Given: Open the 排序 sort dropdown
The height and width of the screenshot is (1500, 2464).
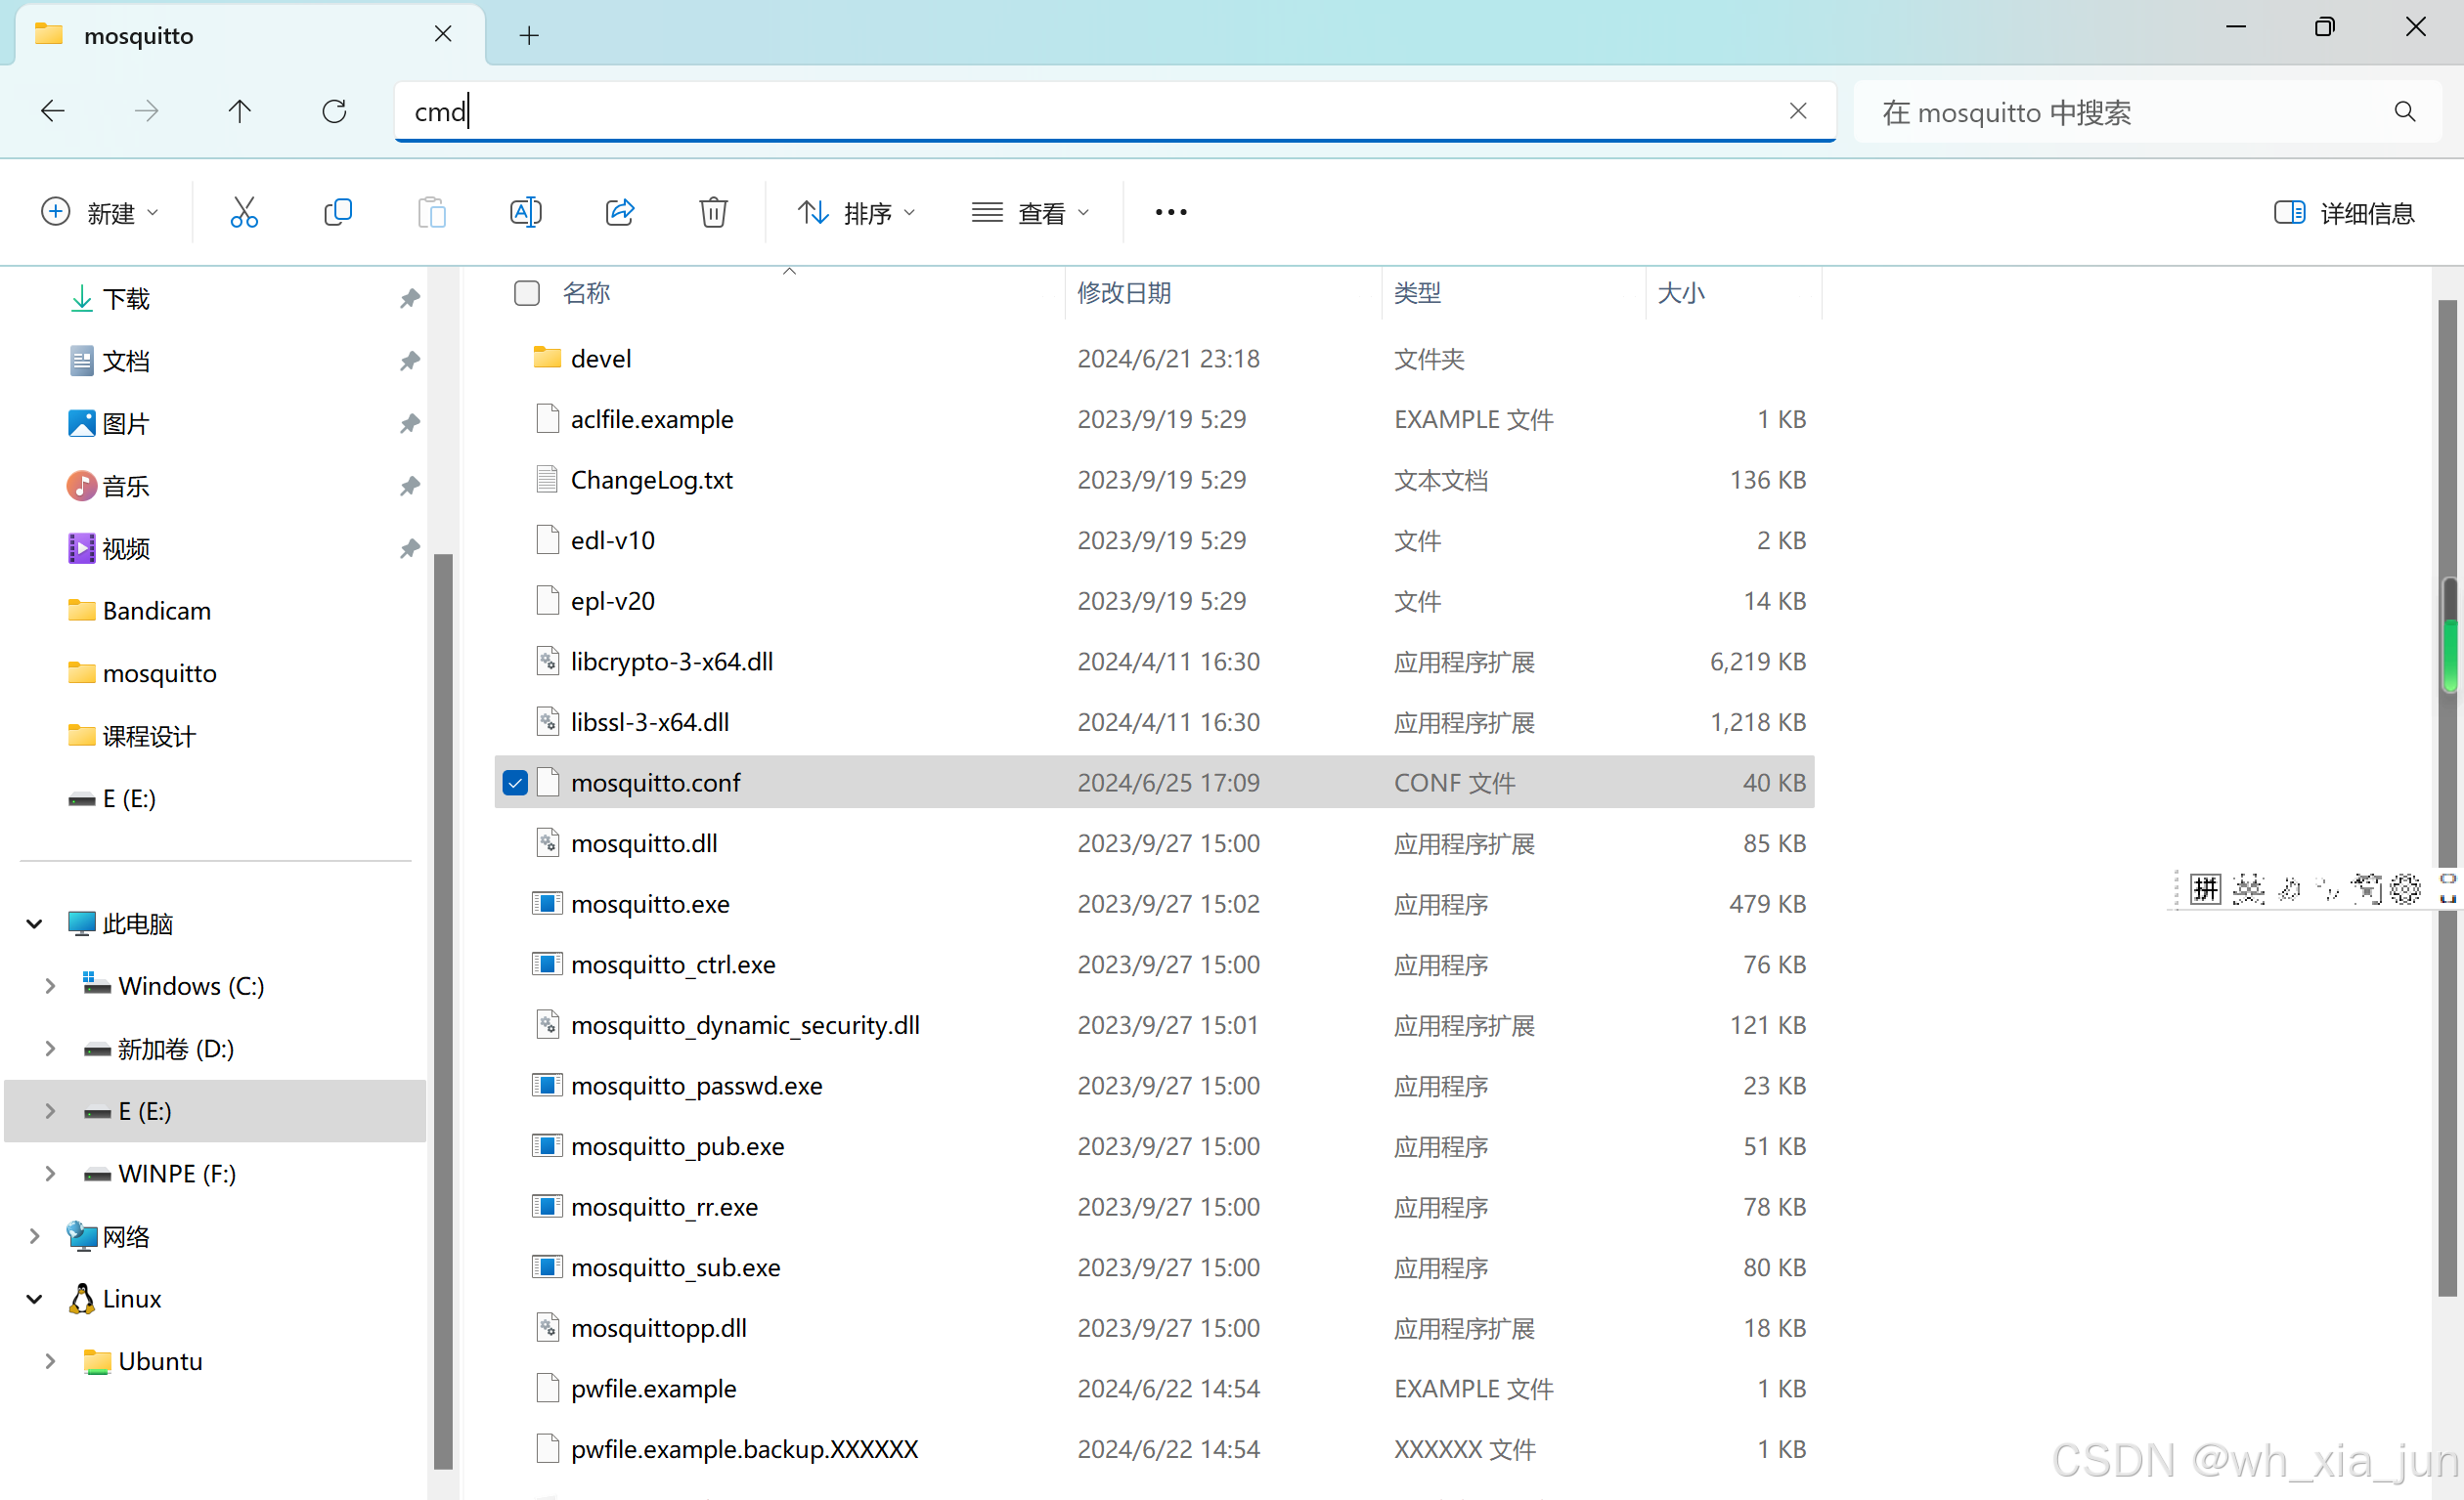Looking at the screenshot, I should 856,212.
